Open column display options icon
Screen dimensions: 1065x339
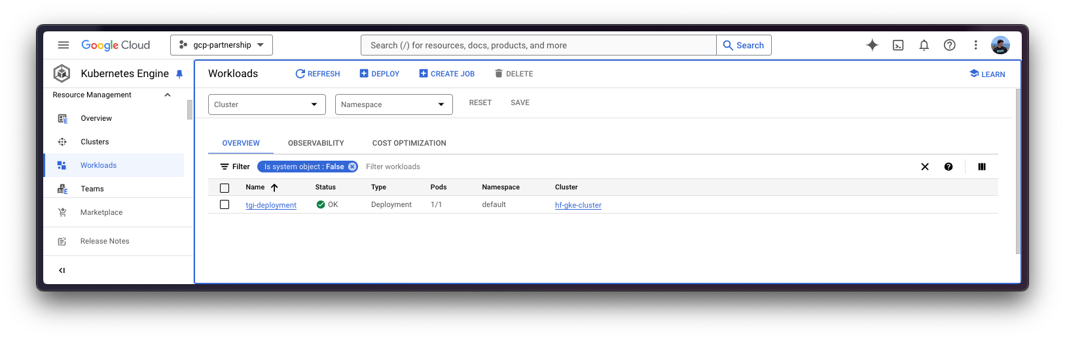[x=982, y=167]
